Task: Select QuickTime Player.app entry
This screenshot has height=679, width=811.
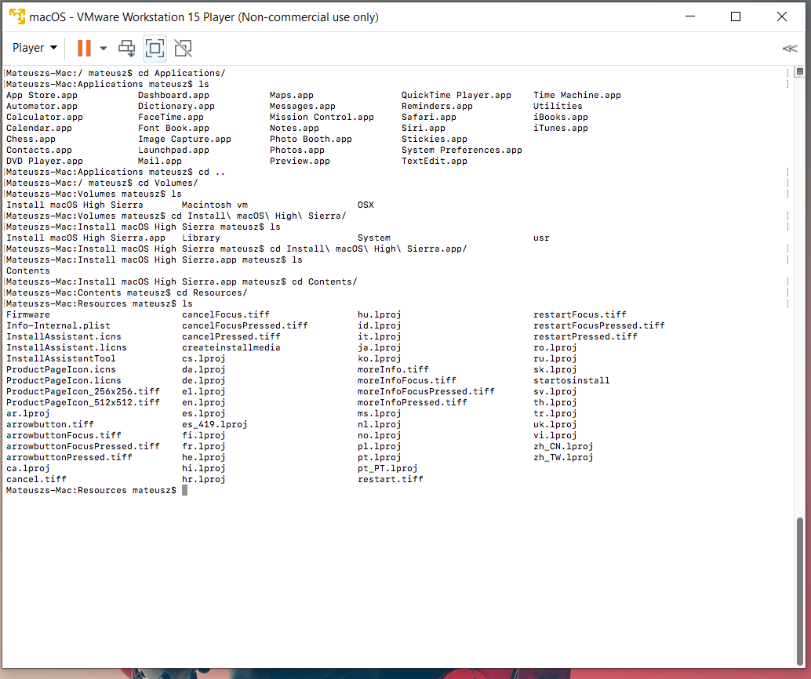Action: tap(456, 95)
